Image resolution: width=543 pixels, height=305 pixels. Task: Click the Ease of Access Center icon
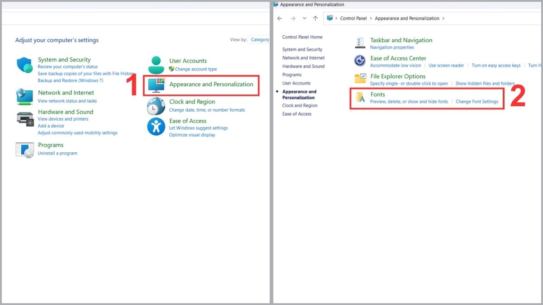coord(360,61)
